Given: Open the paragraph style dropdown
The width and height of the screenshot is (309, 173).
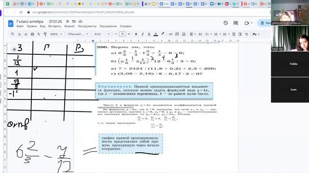Looking at the screenshot, I should [x=78, y=34].
